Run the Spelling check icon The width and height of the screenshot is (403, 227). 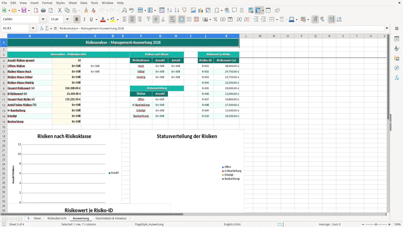coord(132,10)
